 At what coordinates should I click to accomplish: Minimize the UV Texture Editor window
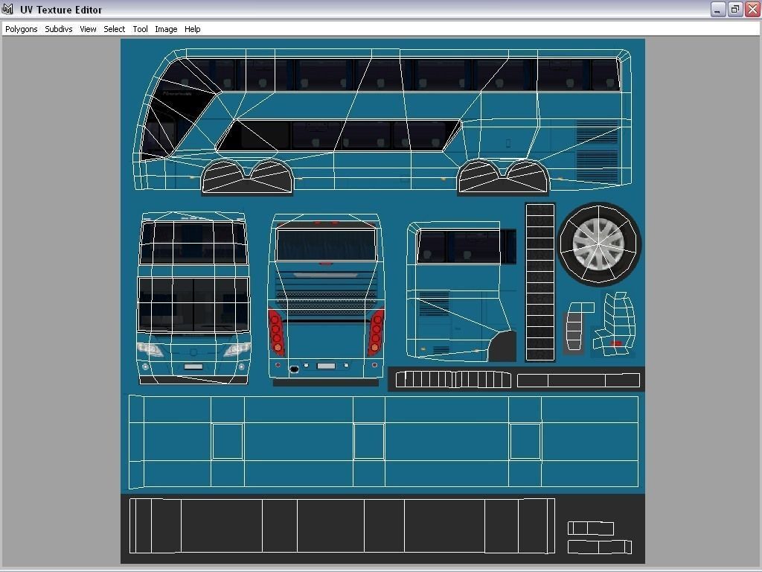click(x=718, y=9)
